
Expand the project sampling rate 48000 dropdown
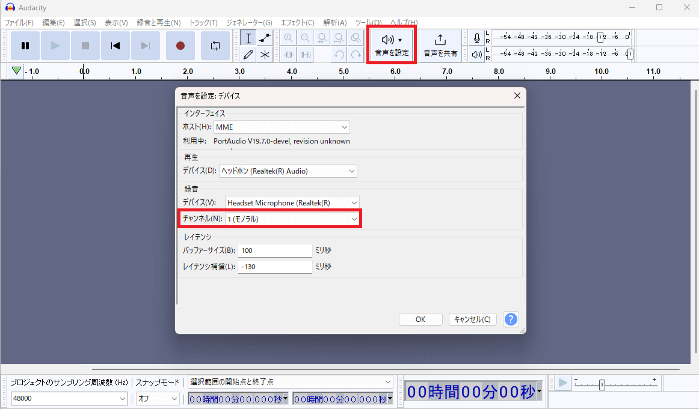coord(70,398)
